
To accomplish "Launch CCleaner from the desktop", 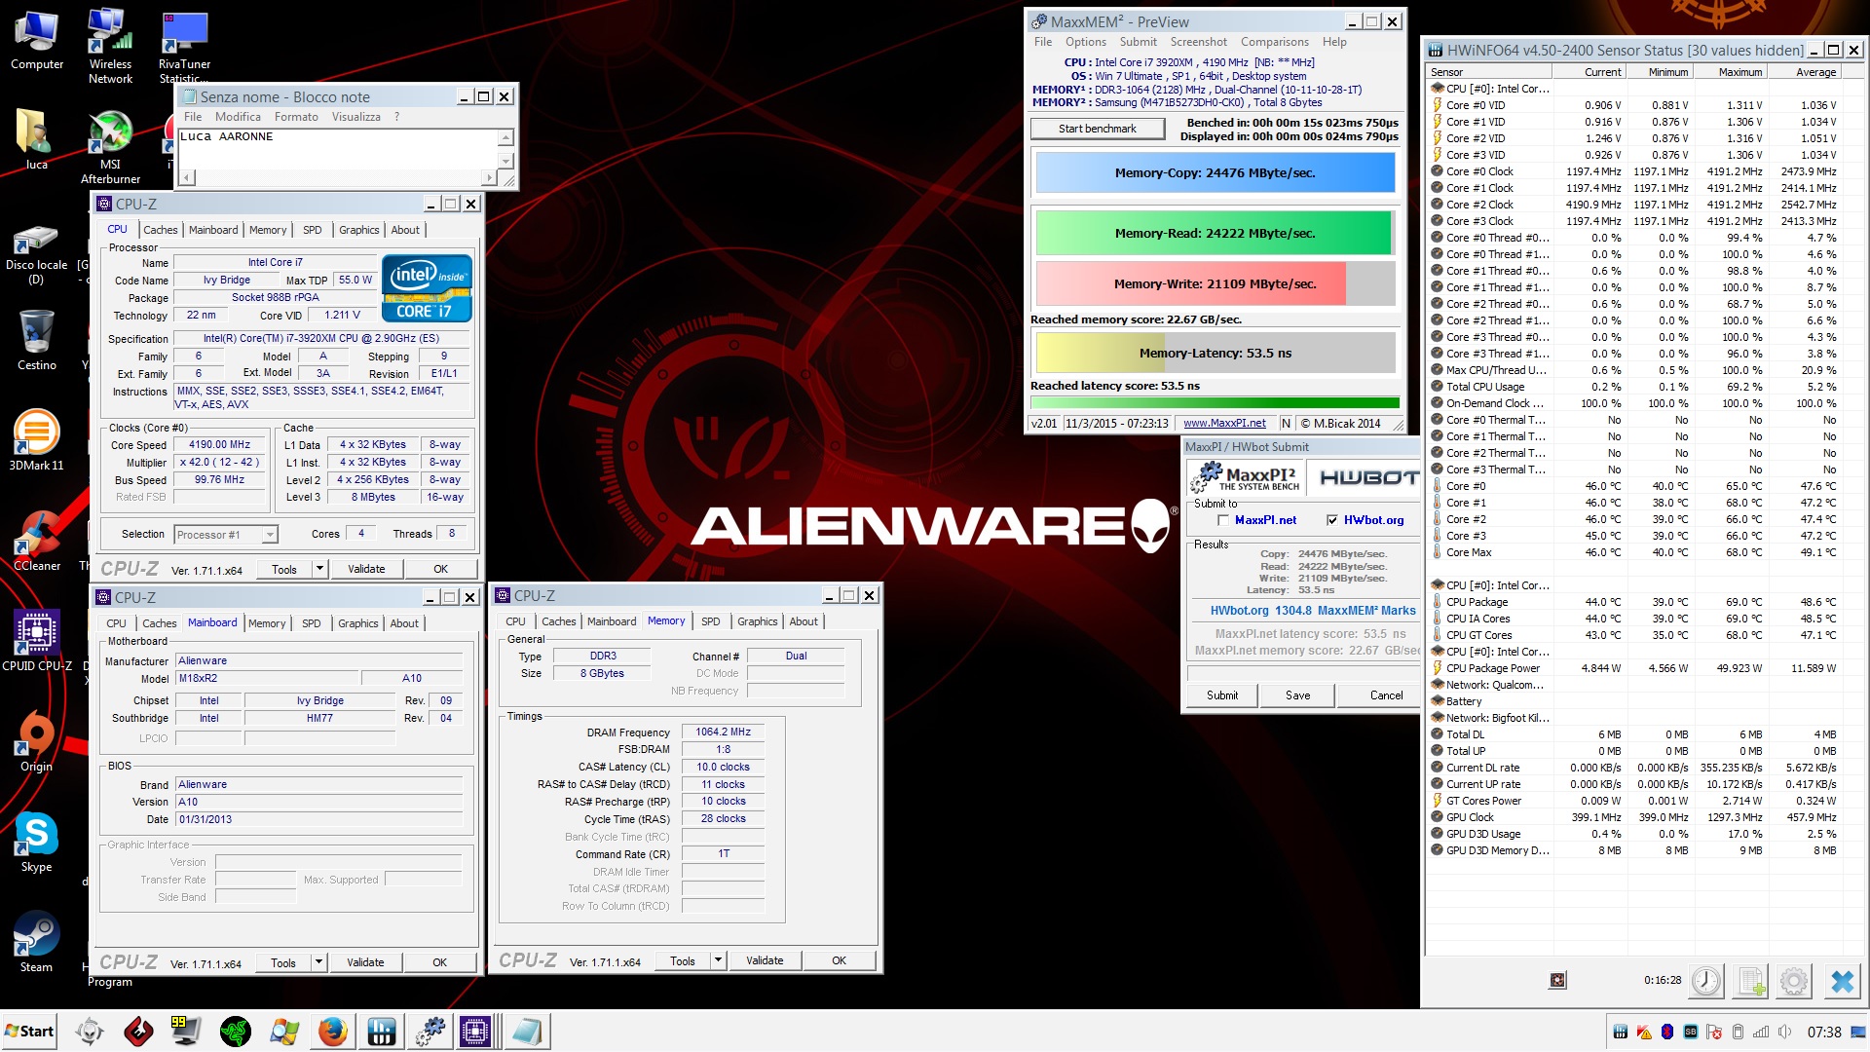I will pyautogui.click(x=37, y=541).
